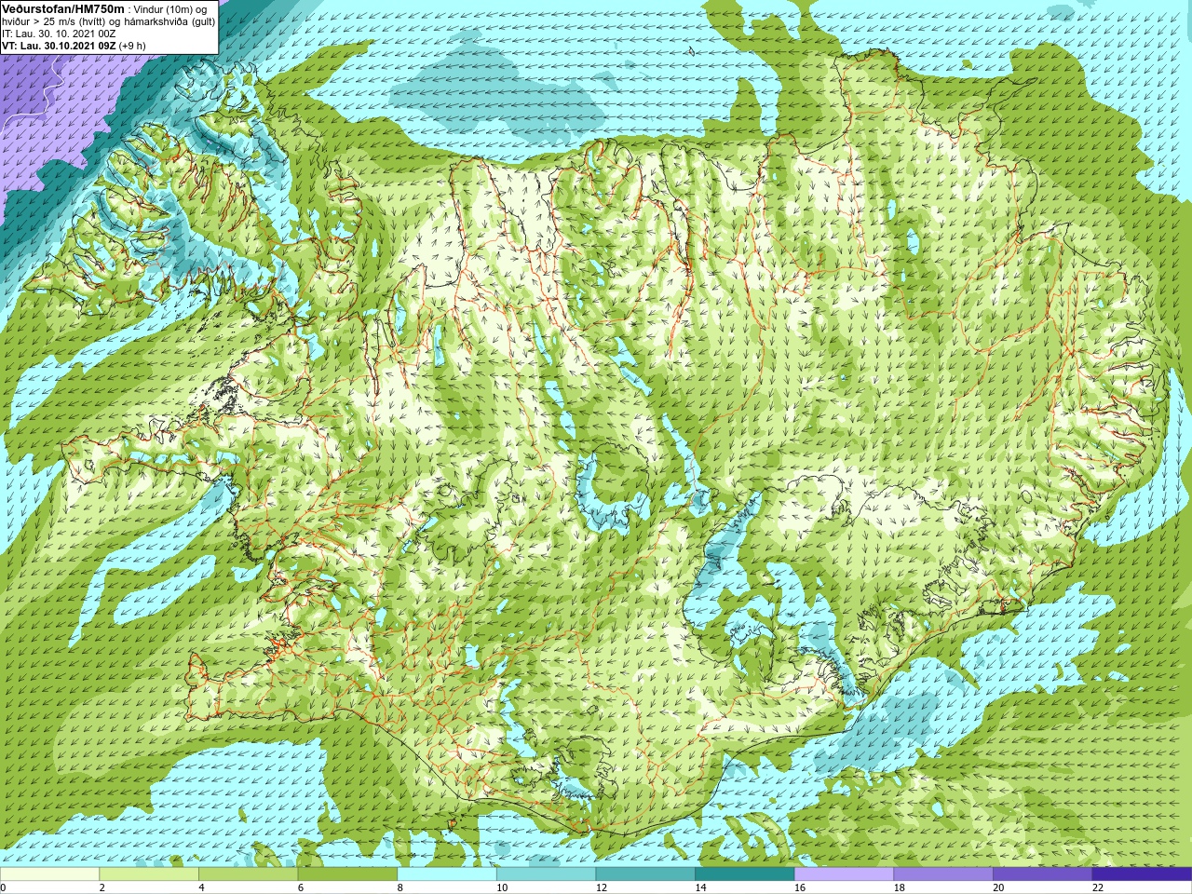Click the 'hviður > 25 m/s (hvítt)' line
Viewport: 1192px width, 894px height.
point(54,21)
